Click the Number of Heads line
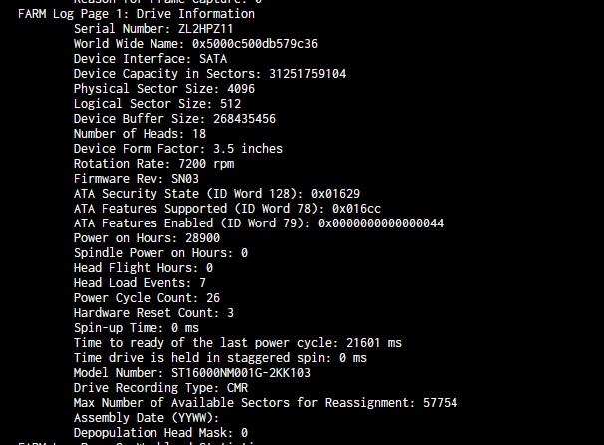The width and height of the screenshot is (604, 445). 140,134
